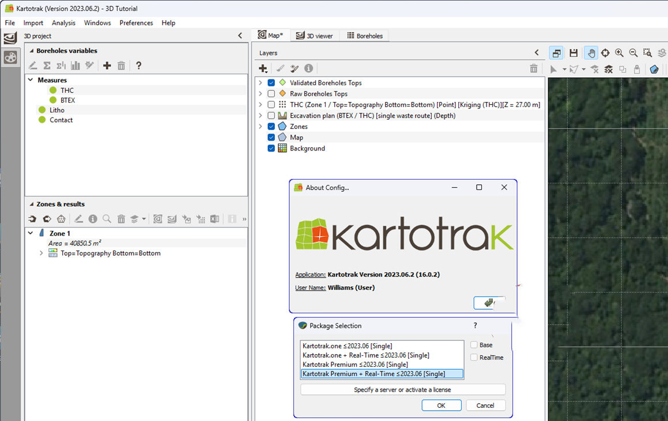Click the save map icon
668x421 pixels.
pyautogui.click(x=573, y=53)
